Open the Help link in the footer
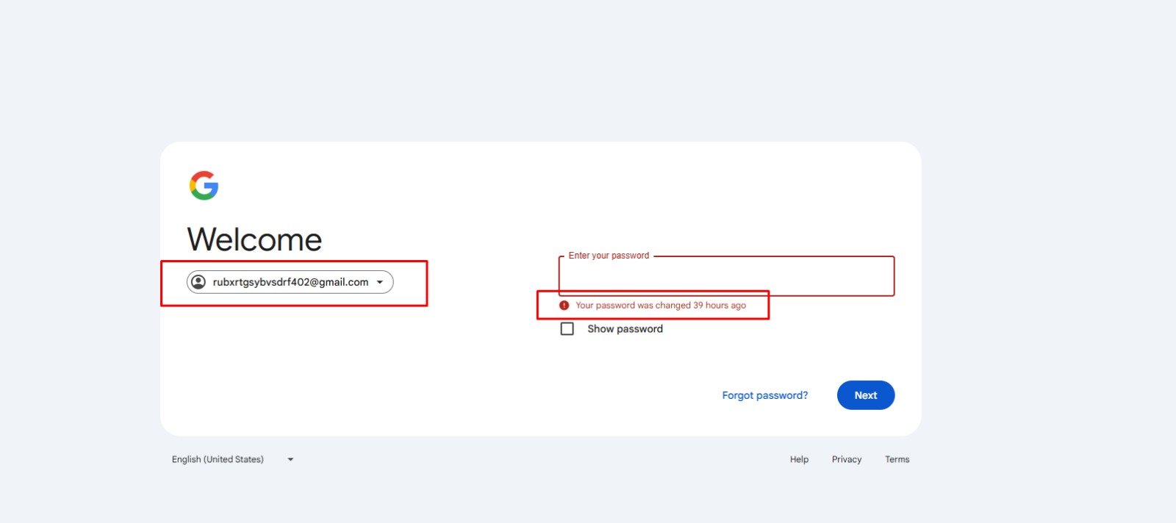 click(x=799, y=459)
